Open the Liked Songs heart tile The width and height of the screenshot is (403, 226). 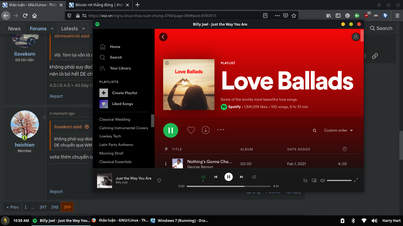(x=104, y=104)
